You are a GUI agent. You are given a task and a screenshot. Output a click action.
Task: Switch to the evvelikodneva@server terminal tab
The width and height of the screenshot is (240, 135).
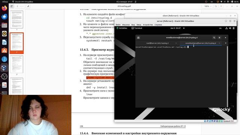point(201,43)
